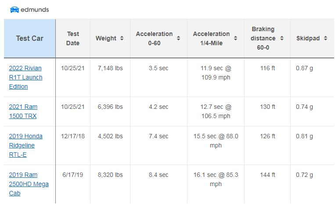Open the 2021 Ram 1500 TRX link
The image size is (335, 223).
pyautogui.click(x=23, y=111)
